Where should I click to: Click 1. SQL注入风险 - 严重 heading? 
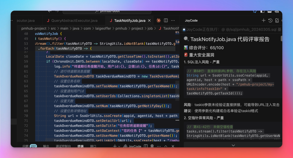pos(202,62)
